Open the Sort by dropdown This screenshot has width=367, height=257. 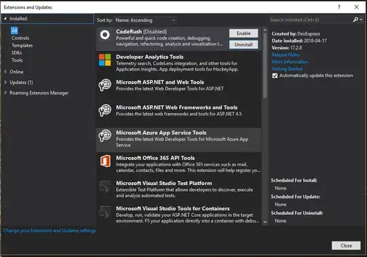coord(145,20)
